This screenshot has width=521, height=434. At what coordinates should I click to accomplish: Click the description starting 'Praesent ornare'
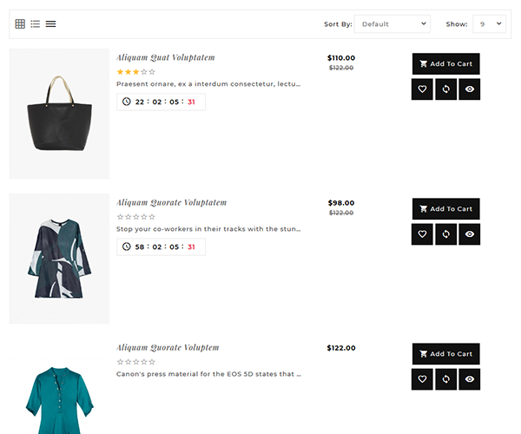point(208,84)
